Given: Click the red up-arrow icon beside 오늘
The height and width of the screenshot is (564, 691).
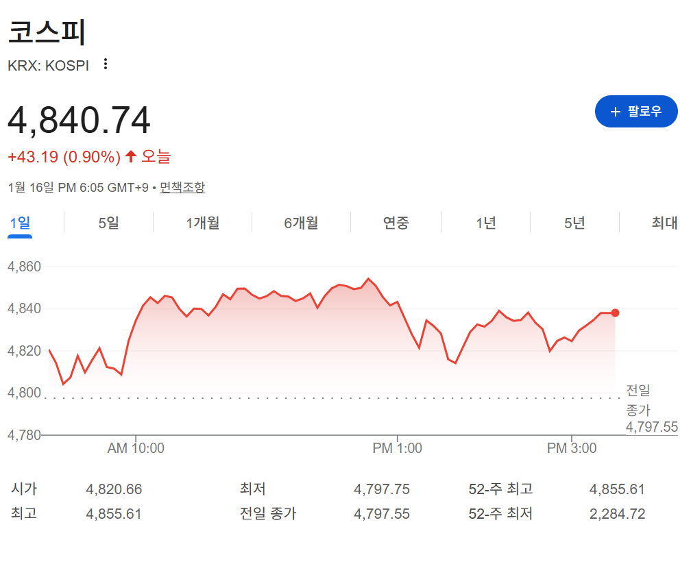Looking at the screenshot, I should [x=131, y=157].
